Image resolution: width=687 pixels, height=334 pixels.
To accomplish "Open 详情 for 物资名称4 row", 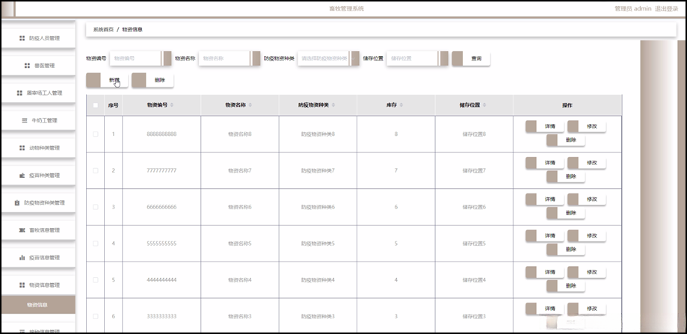I will pos(545,272).
